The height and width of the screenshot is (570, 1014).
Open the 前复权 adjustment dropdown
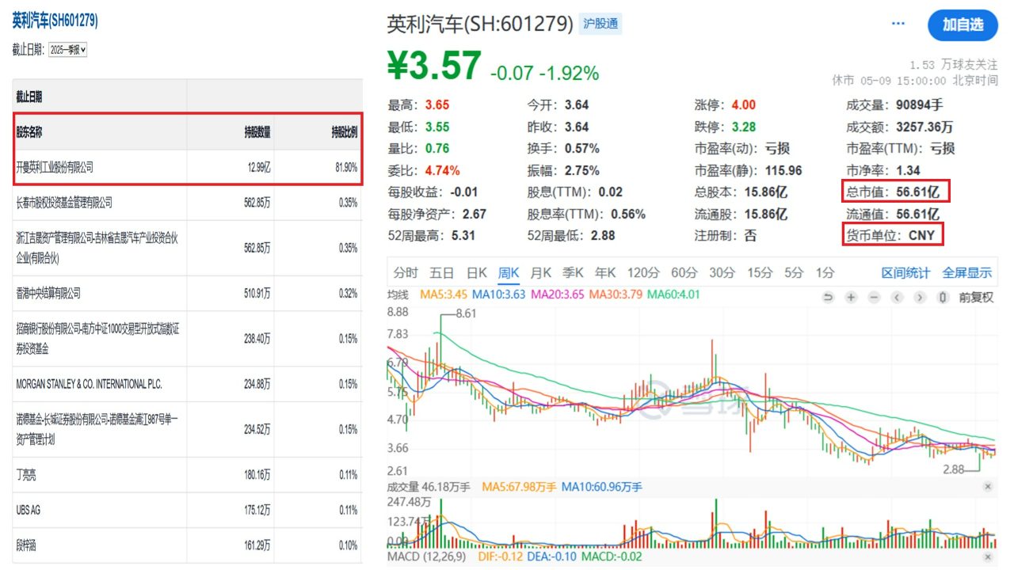pos(976,298)
